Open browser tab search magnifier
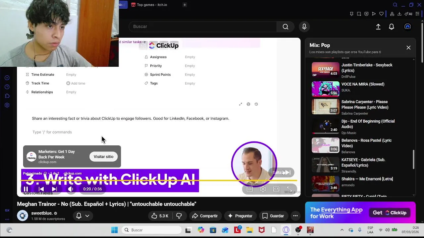This screenshot has height=238, width=424. coord(395,5)
